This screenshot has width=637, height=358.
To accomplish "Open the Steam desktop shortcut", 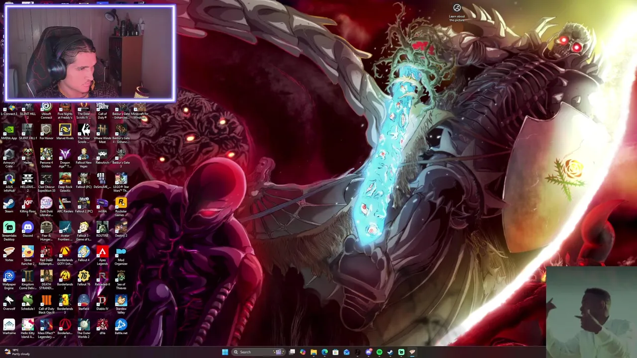I will [x=9, y=206].
